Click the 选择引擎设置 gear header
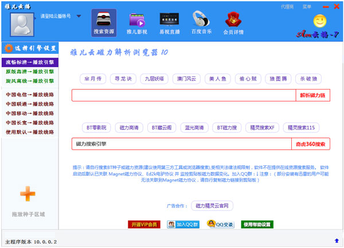The width and height of the screenshot is (344, 248). point(30,48)
